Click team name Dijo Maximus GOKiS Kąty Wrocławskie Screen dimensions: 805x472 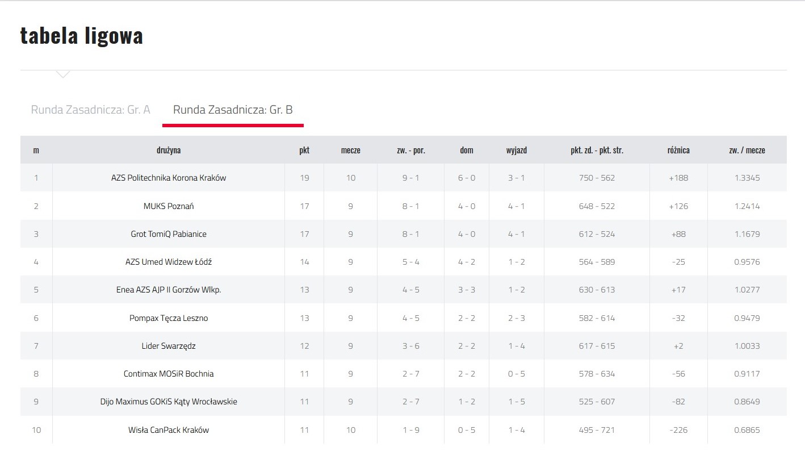[169, 402]
